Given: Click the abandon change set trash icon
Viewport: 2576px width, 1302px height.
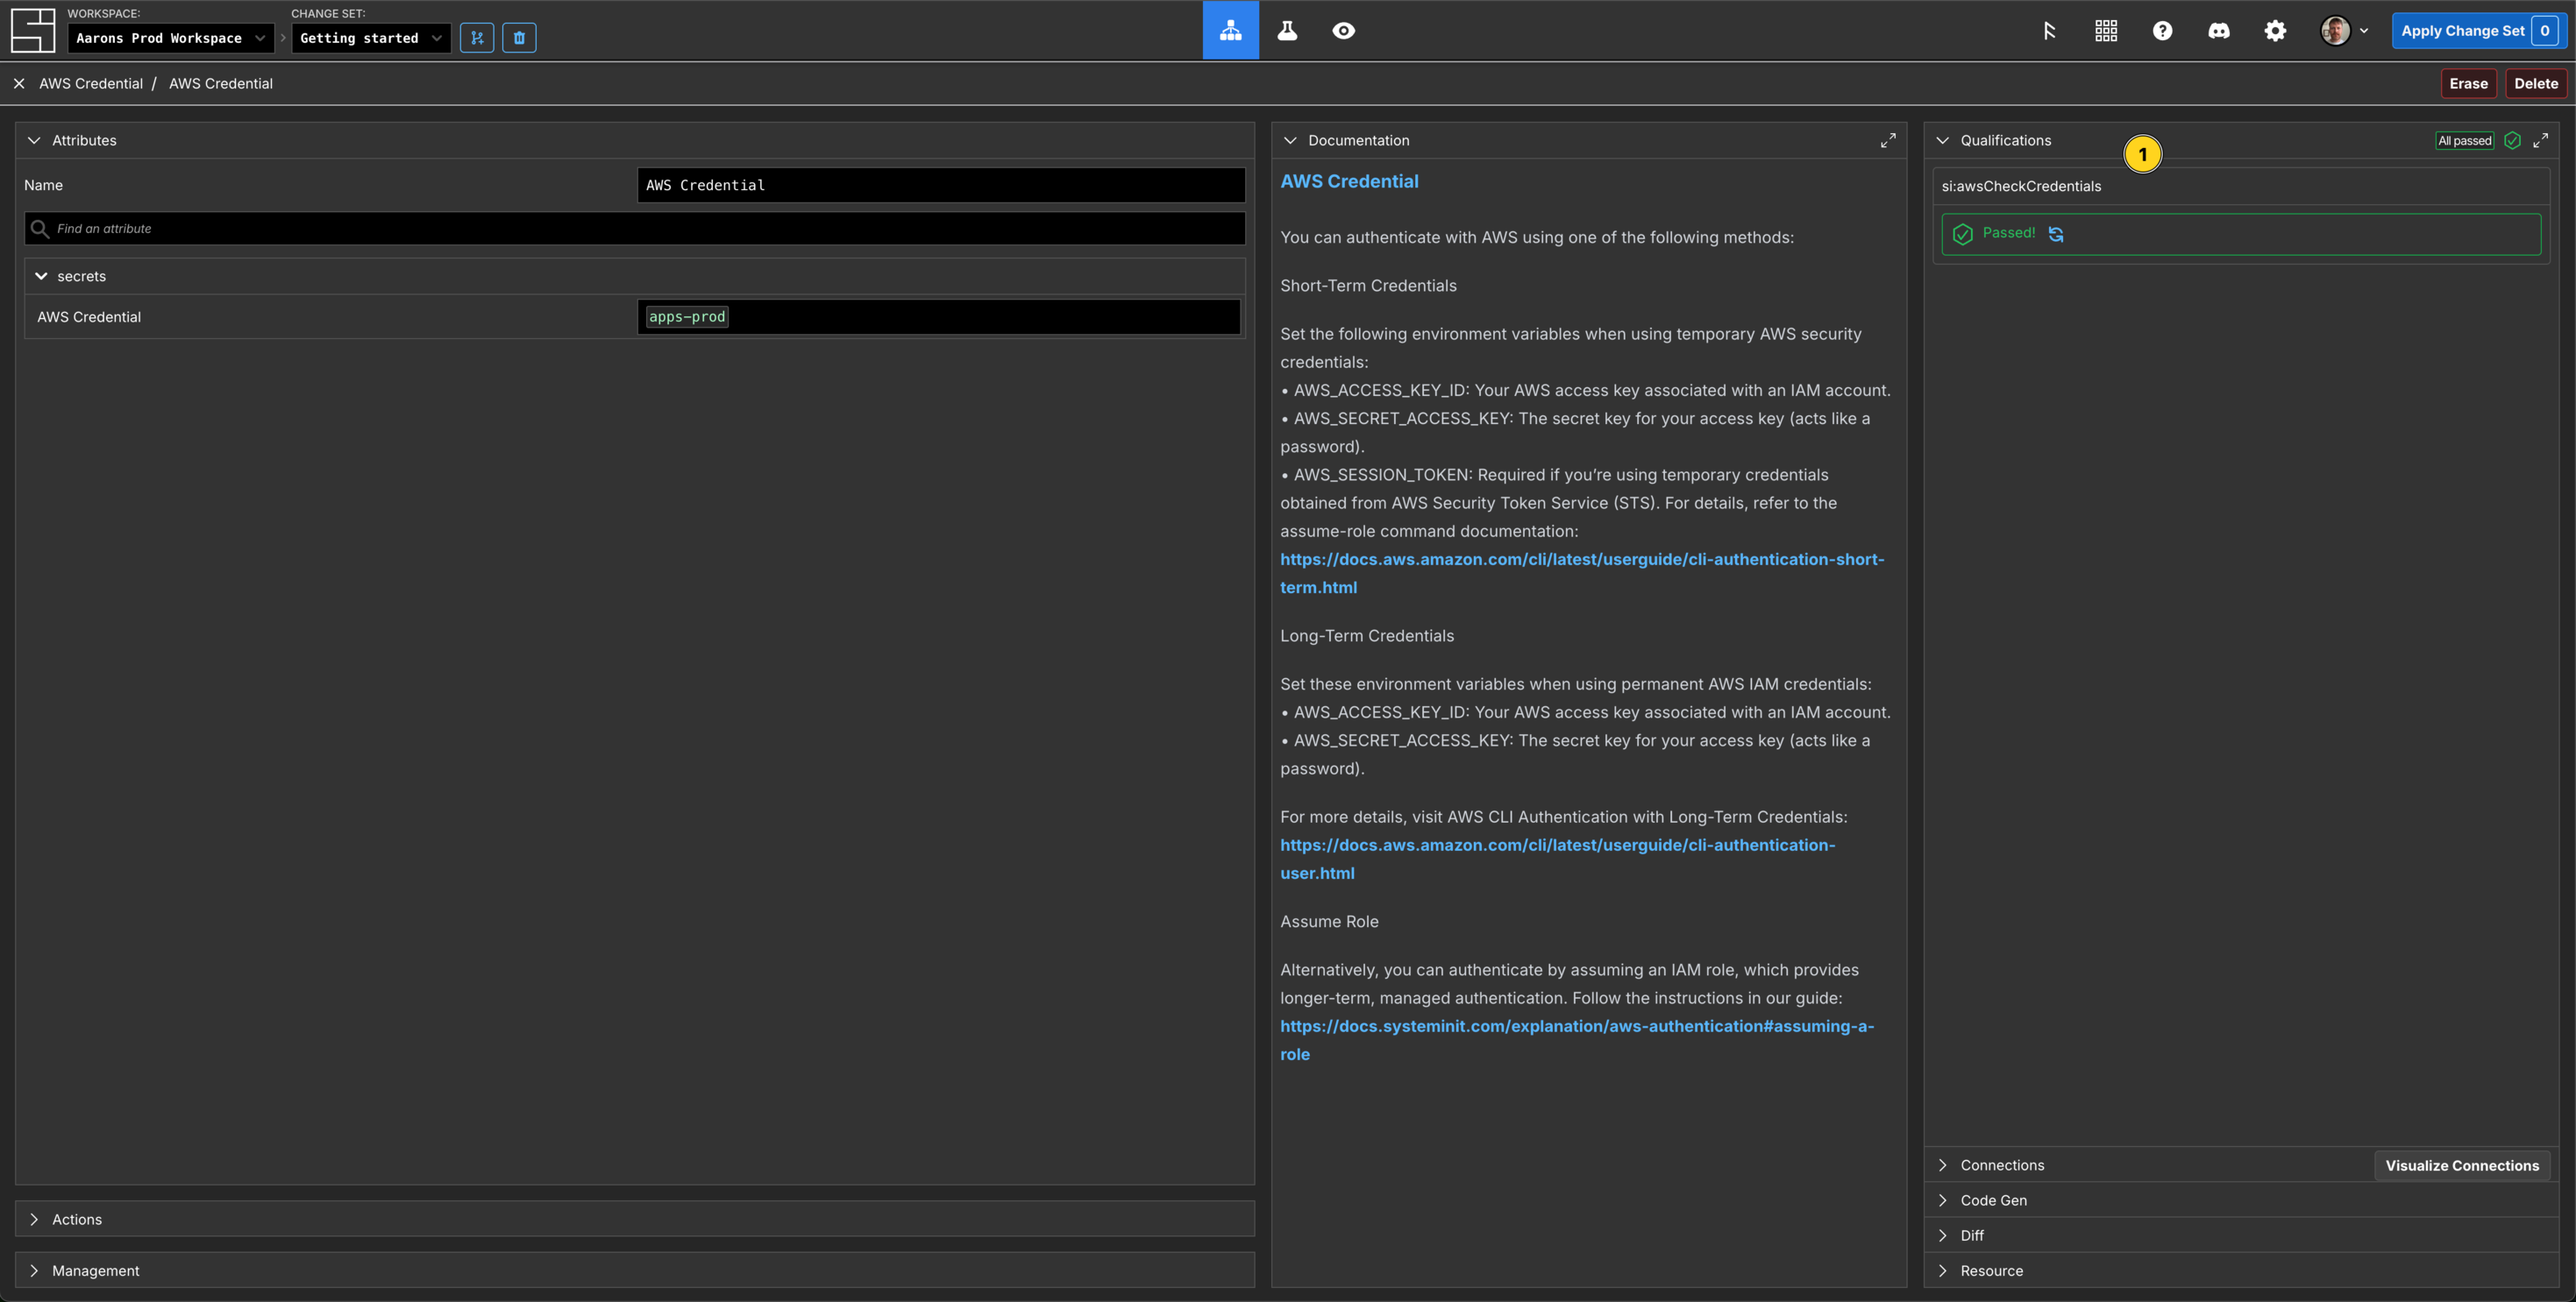Looking at the screenshot, I should [x=519, y=38].
